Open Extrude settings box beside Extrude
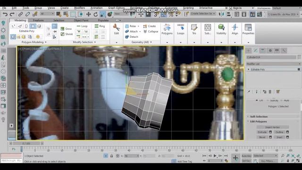The height and width of the screenshot is (170, 302). point(270,132)
